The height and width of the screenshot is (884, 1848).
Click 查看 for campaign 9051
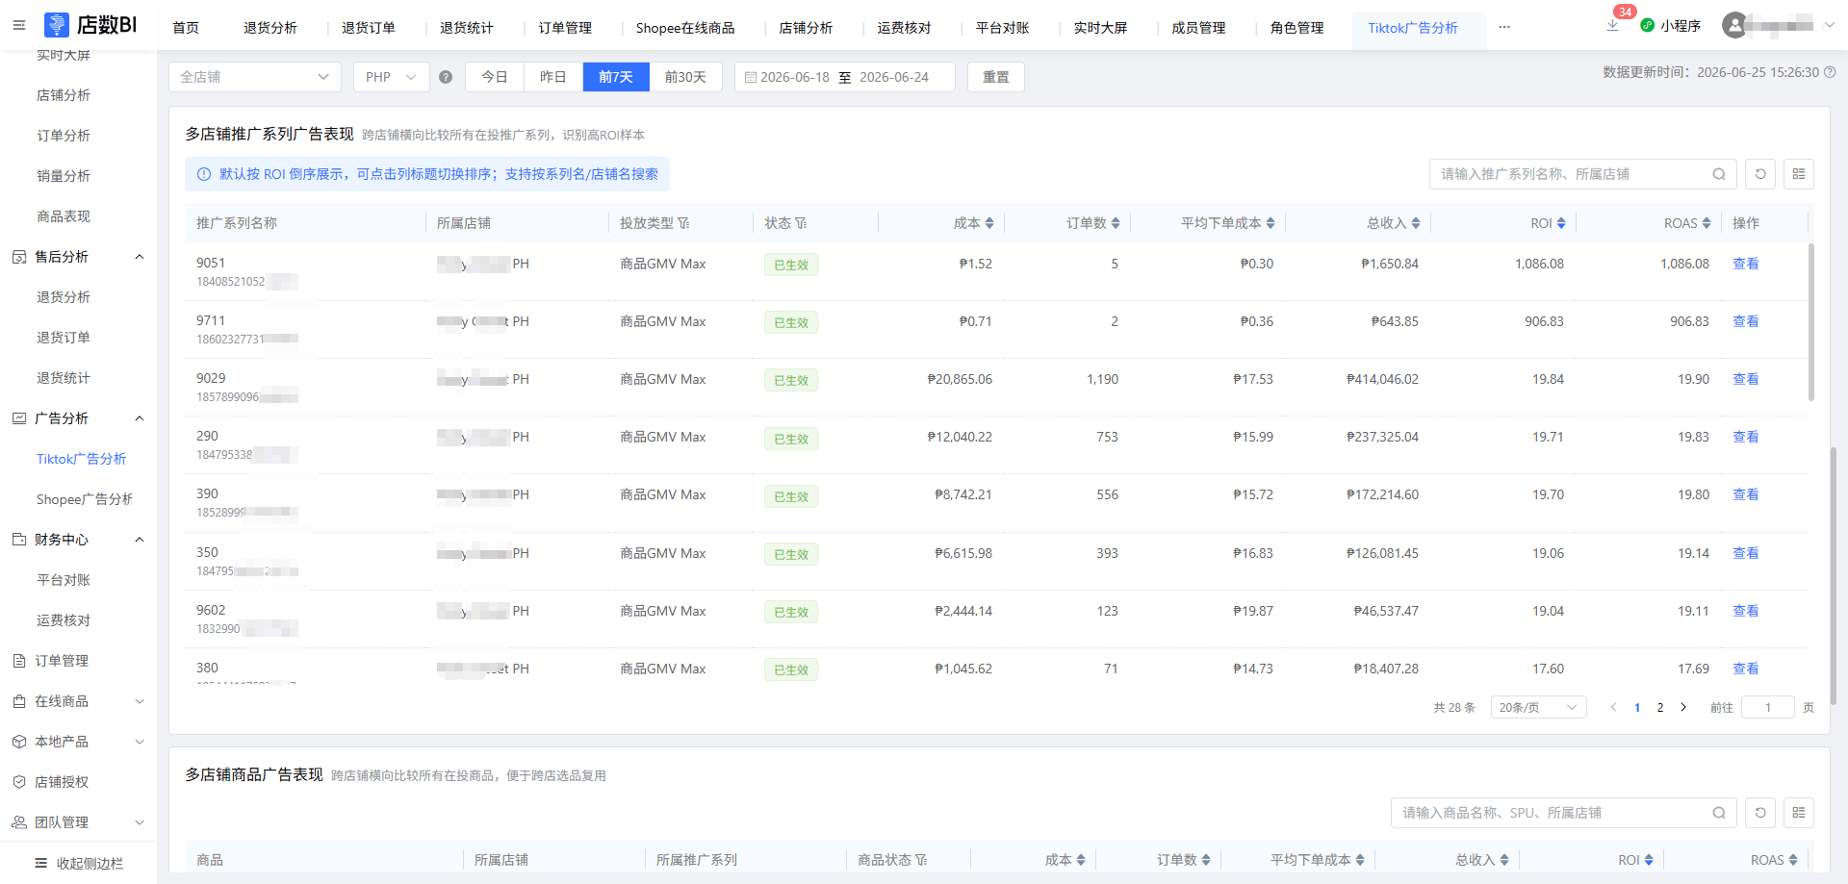click(1746, 264)
